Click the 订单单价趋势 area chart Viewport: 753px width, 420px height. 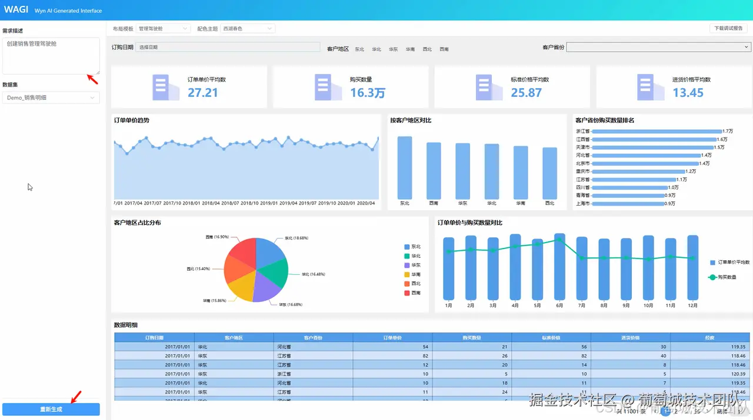coord(246,167)
